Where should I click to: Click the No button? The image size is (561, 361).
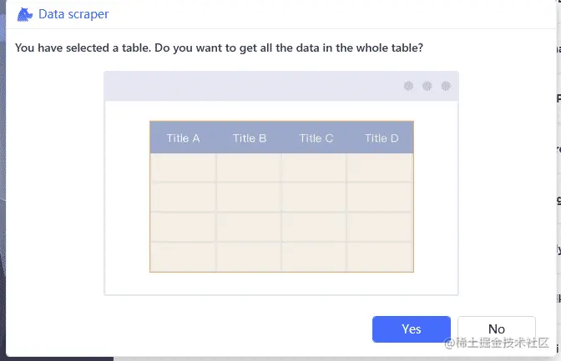496,328
